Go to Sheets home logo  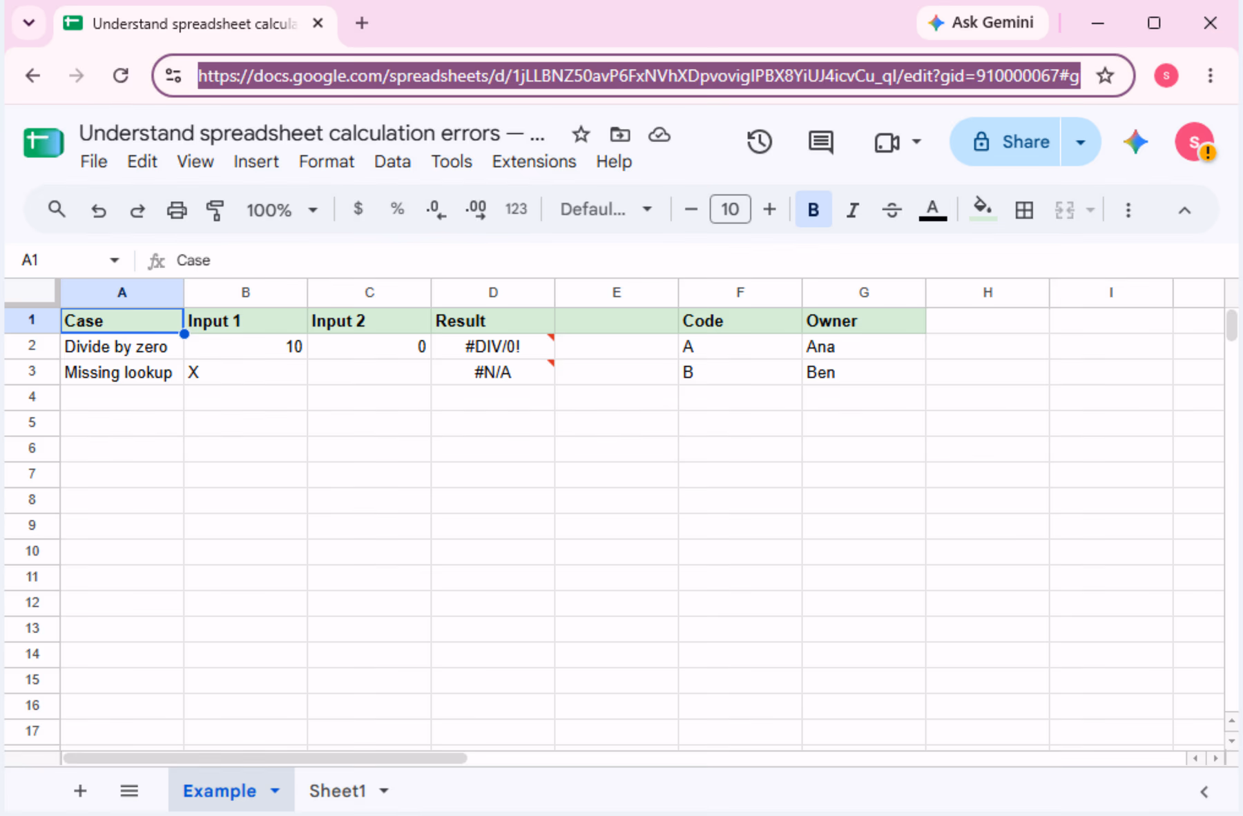44,142
